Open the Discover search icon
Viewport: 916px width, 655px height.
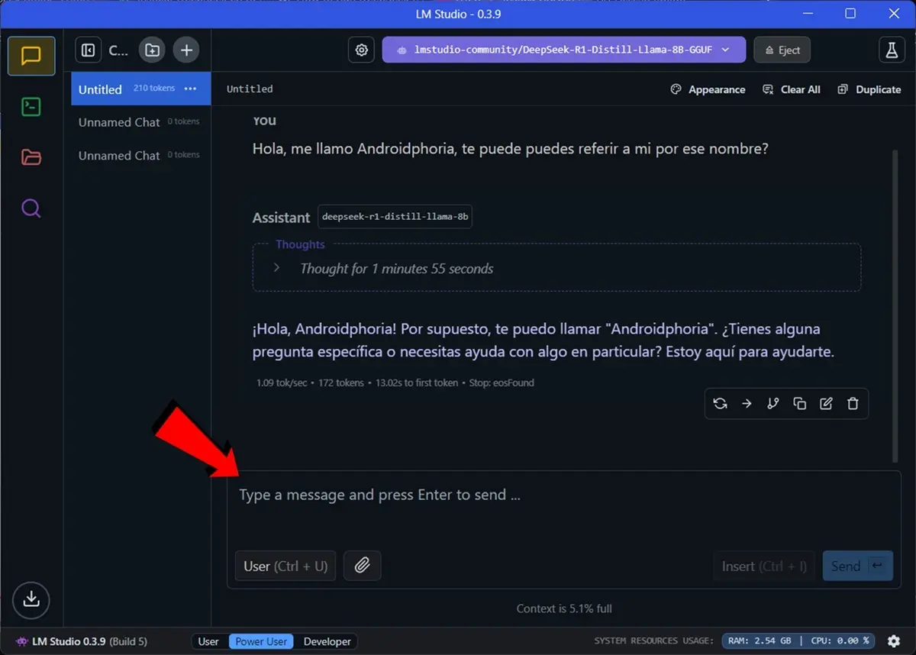tap(31, 208)
